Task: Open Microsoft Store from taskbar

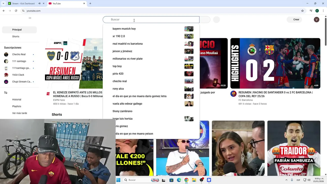Action: pyautogui.click(x=171, y=180)
